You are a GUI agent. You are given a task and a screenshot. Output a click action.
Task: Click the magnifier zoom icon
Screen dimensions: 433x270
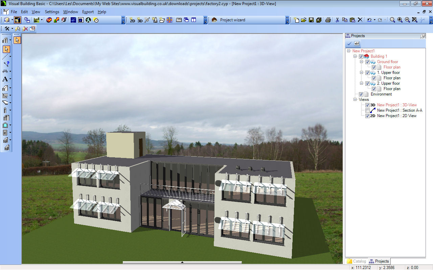(392, 20)
